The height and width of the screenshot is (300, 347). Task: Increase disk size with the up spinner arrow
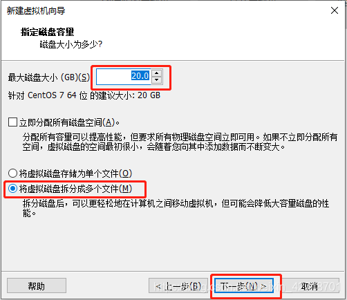tap(157, 73)
